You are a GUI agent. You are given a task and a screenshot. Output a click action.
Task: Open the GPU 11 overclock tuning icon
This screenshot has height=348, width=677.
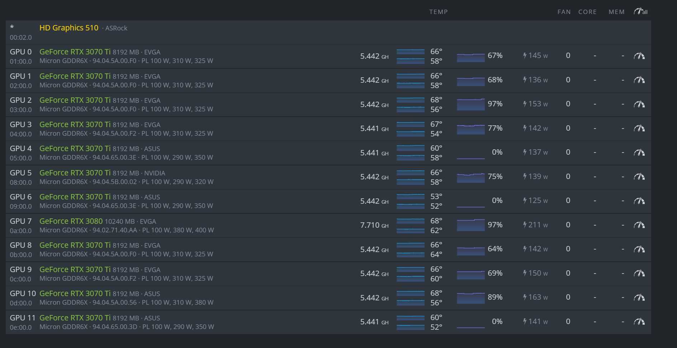[x=639, y=322]
